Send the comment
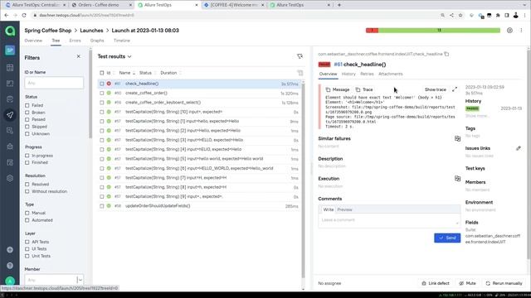This screenshot has width=531, height=298. (447, 238)
